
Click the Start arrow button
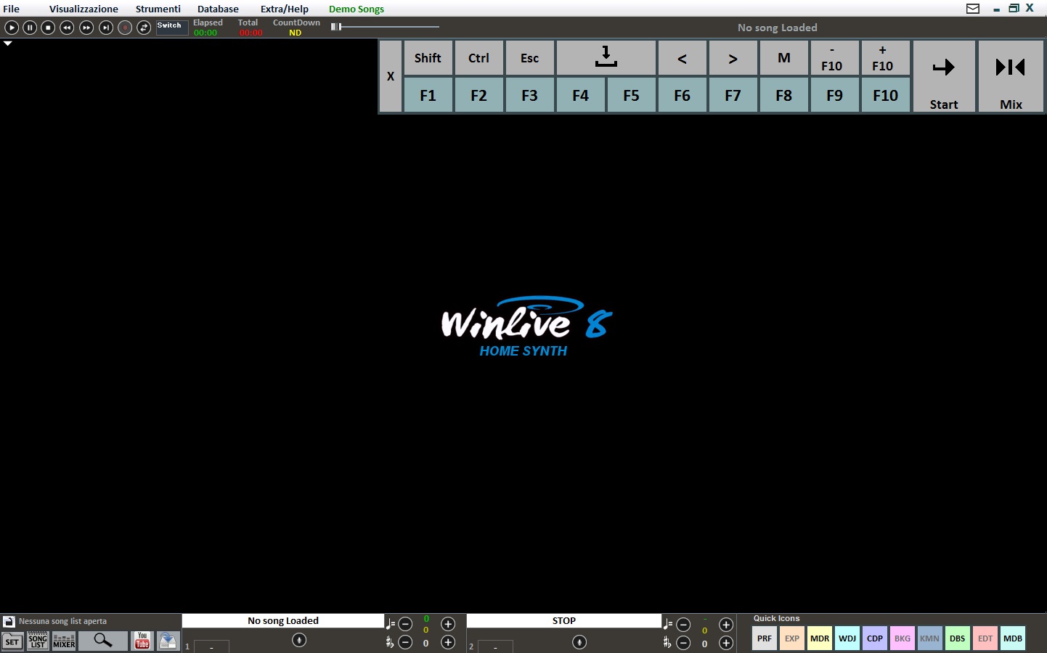[x=944, y=76]
